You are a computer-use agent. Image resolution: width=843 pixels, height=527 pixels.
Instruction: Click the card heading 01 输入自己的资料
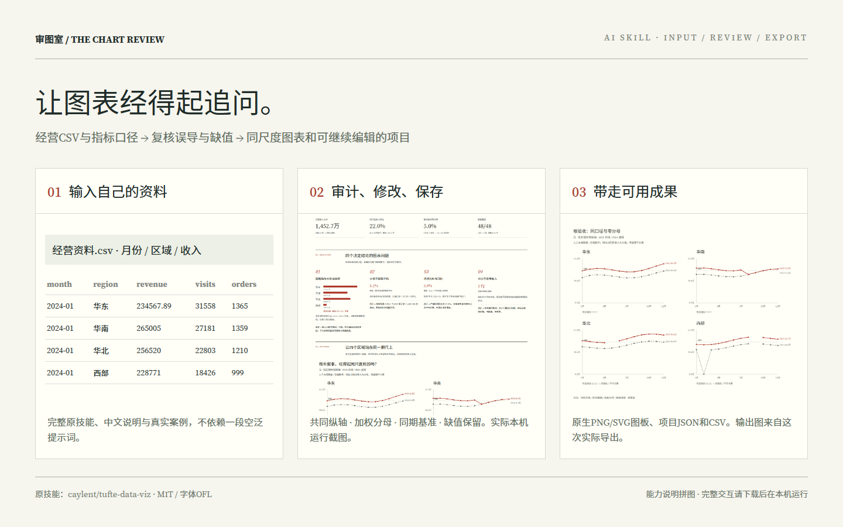click(107, 191)
